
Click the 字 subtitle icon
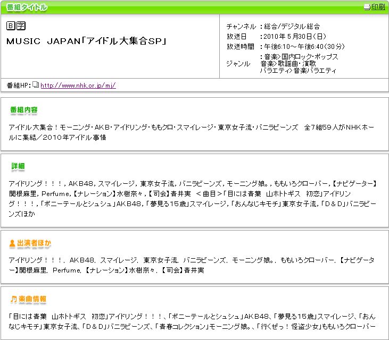click(x=21, y=25)
